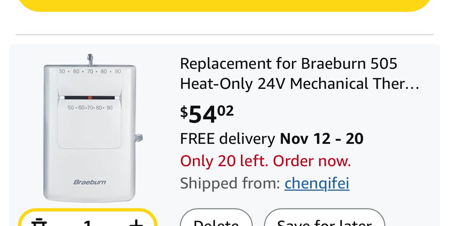The width and height of the screenshot is (449, 226).
Task: Click the Braeburn logo on product image
Action: click(x=90, y=182)
